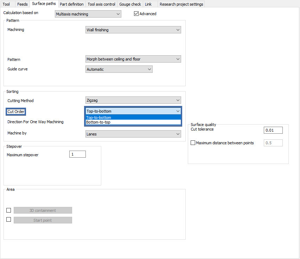Open the Machining Wall finishing dropdown
This screenshot has height=259, width=300.
click(133, 30)
